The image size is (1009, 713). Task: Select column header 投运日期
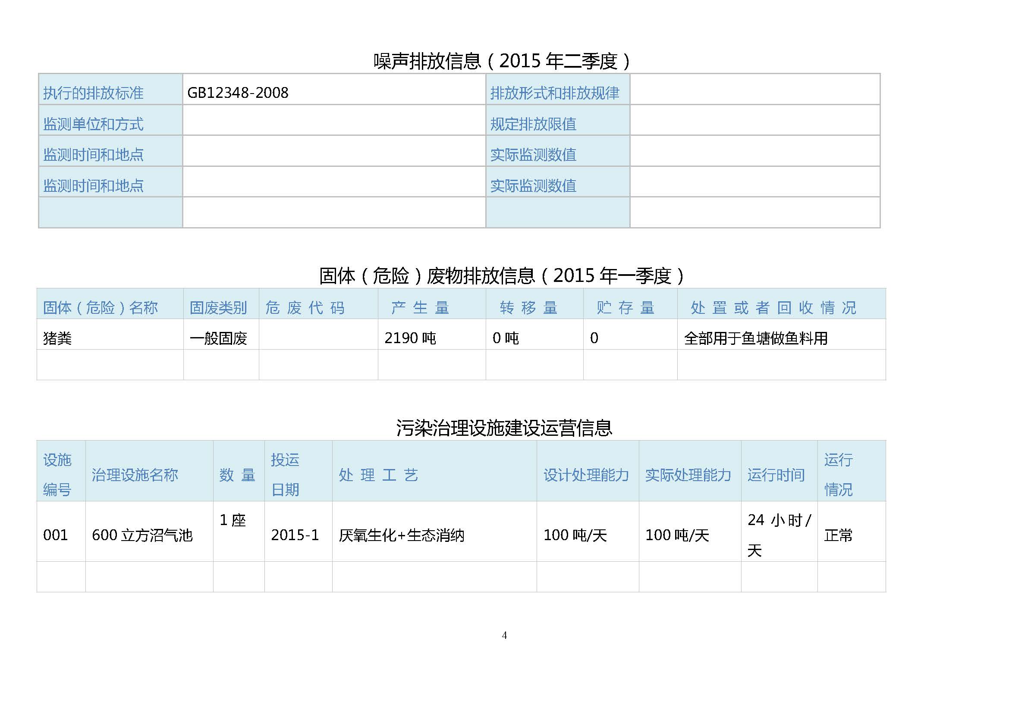click(x=285, y=475)
